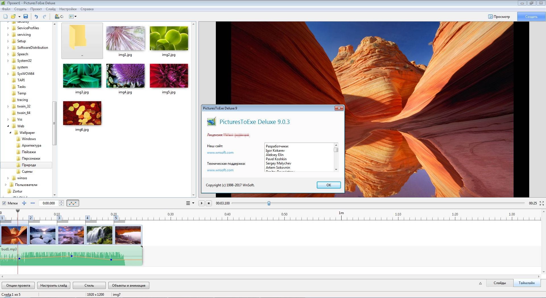Click the Preview icon in top right

coord(499,16)
